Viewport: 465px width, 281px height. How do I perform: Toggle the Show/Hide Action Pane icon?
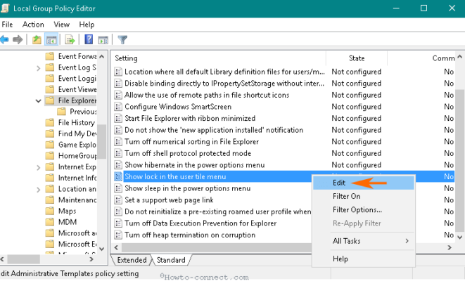(x=103, y=39)
